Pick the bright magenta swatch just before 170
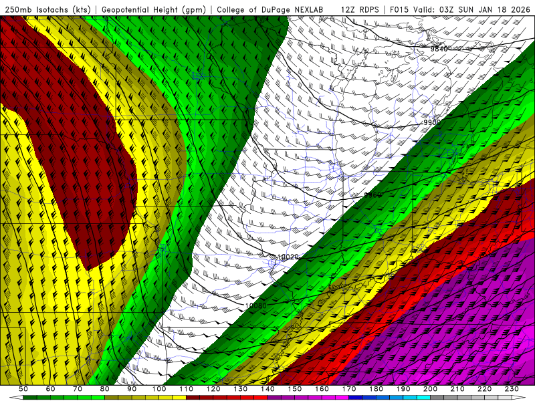The height and width of the screenshot is (401, 535). [x=342, y=398]
